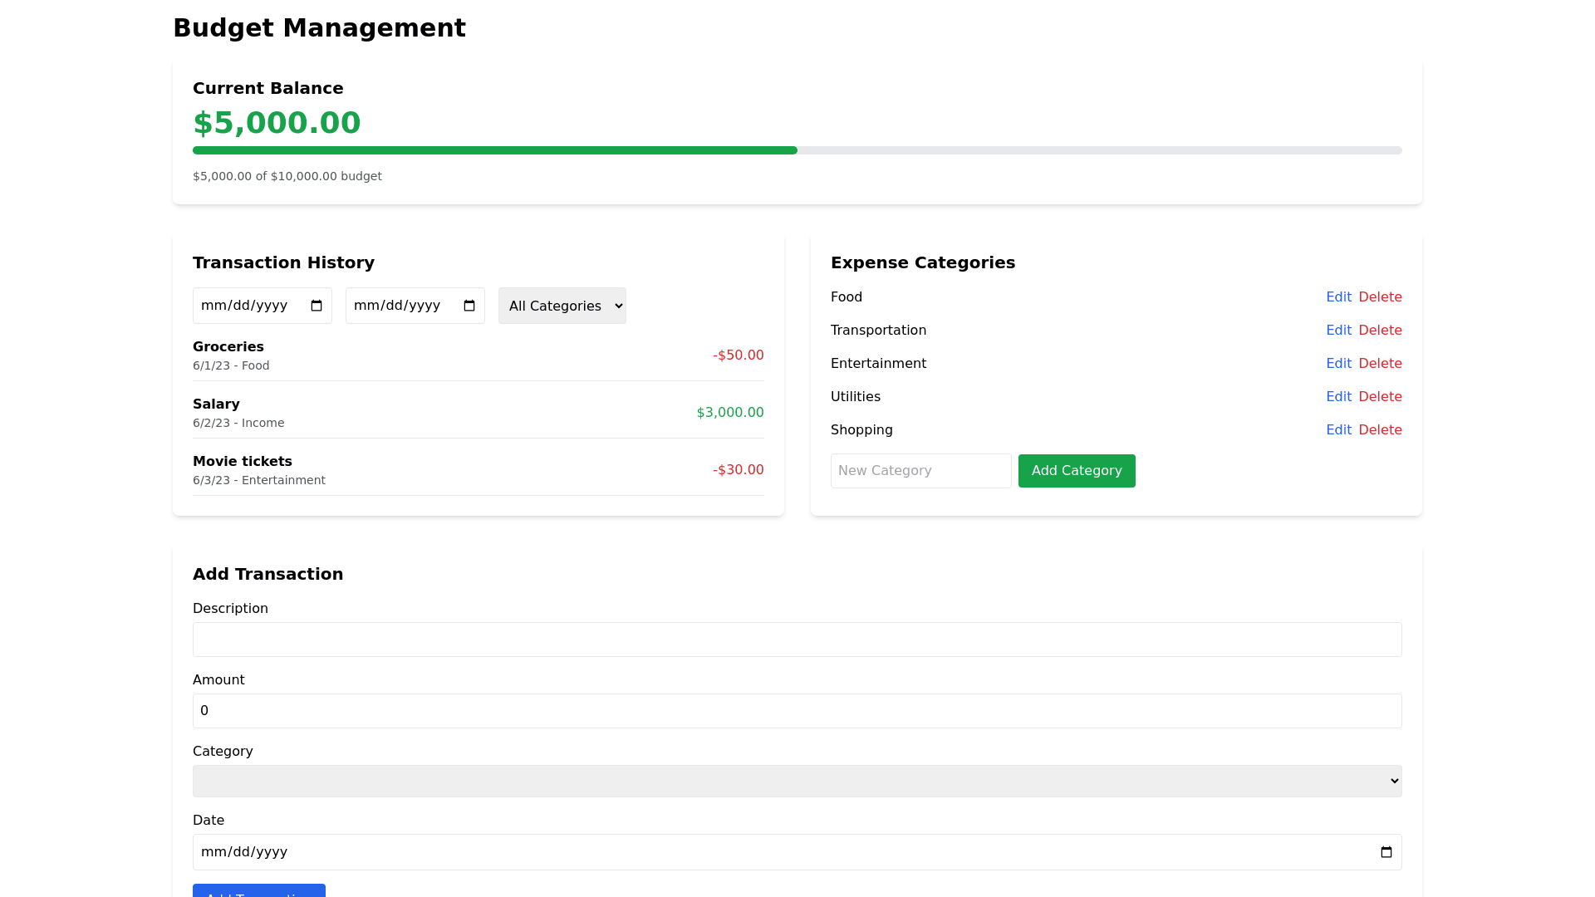Expand the All Categories filter dropdown
Image resolution: width=1595 pixels, height=897 pixels.
562,306
